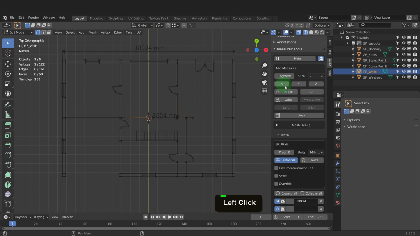
Task: Tick the Override checkbox
Action: click(x=276, y=184)
